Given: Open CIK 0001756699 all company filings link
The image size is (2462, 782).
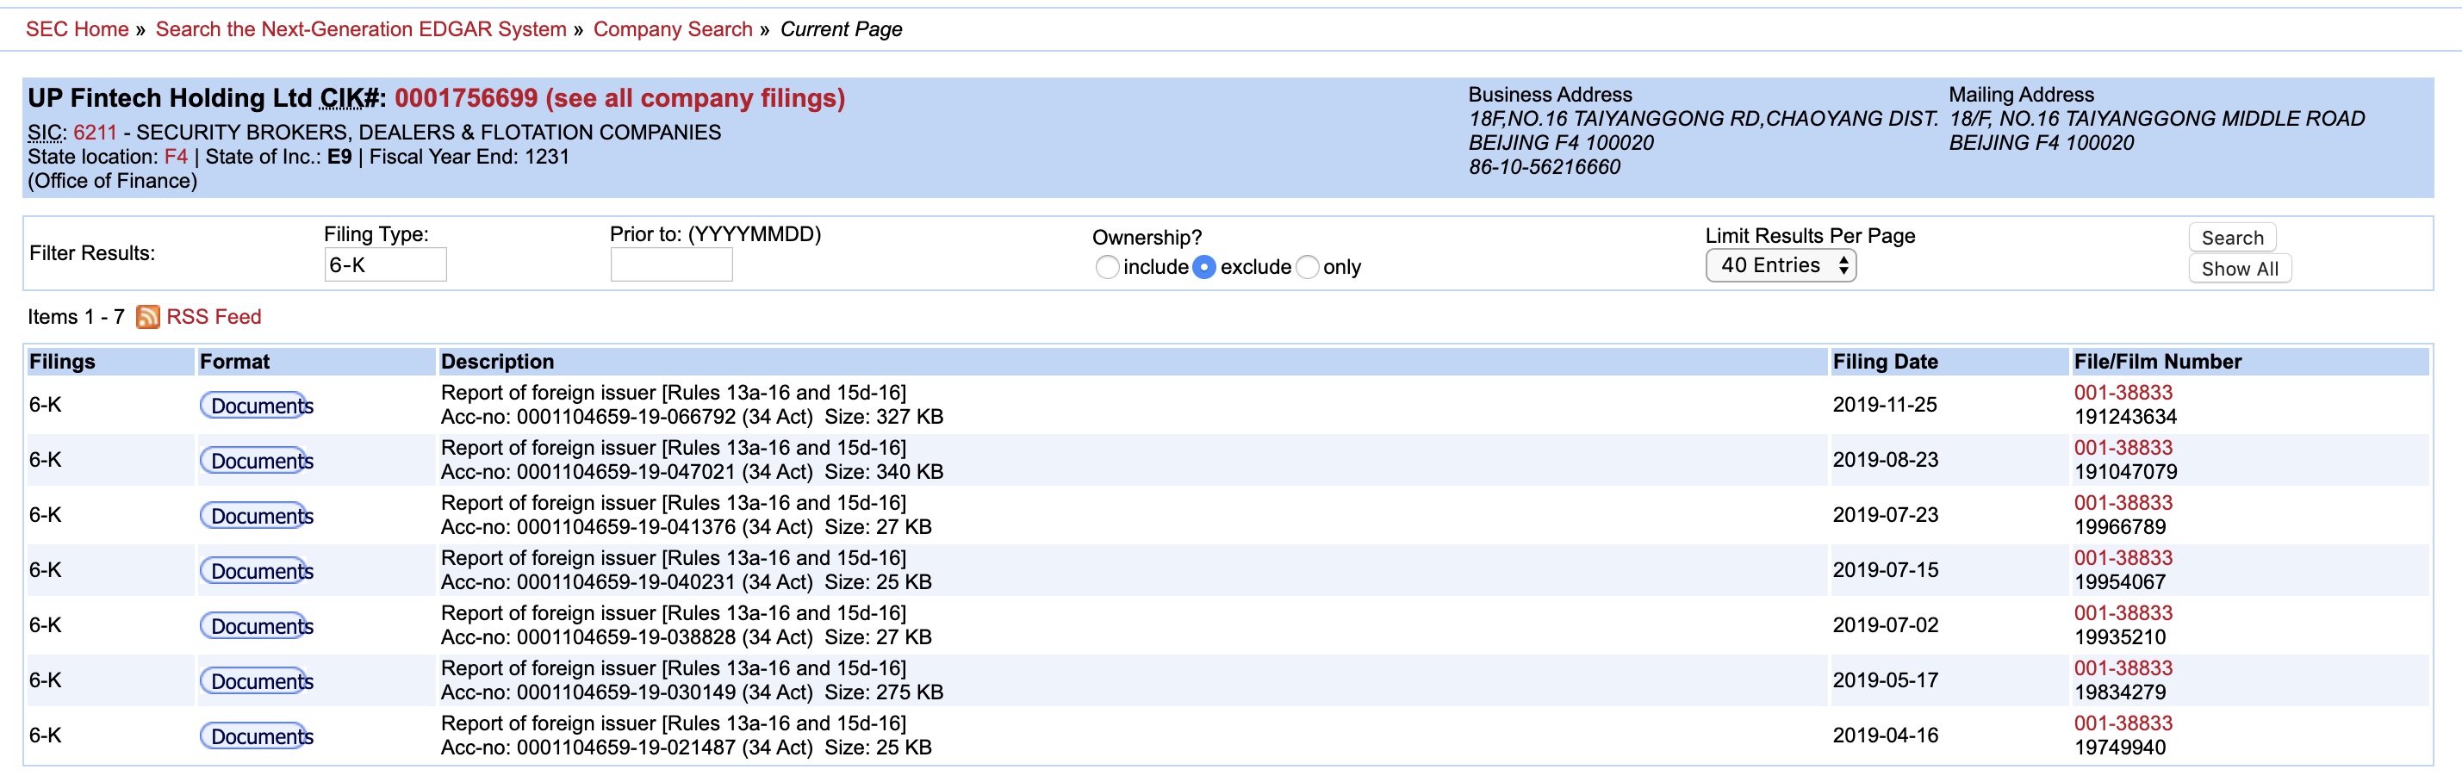Looking at the screenshot, I should (619, 98).
